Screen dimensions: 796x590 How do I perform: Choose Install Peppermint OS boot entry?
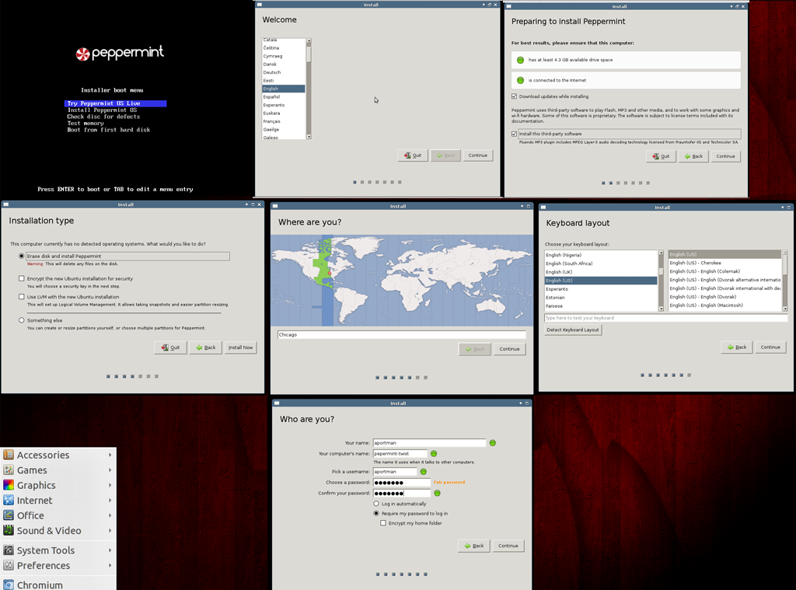click(x=102, y=110)
